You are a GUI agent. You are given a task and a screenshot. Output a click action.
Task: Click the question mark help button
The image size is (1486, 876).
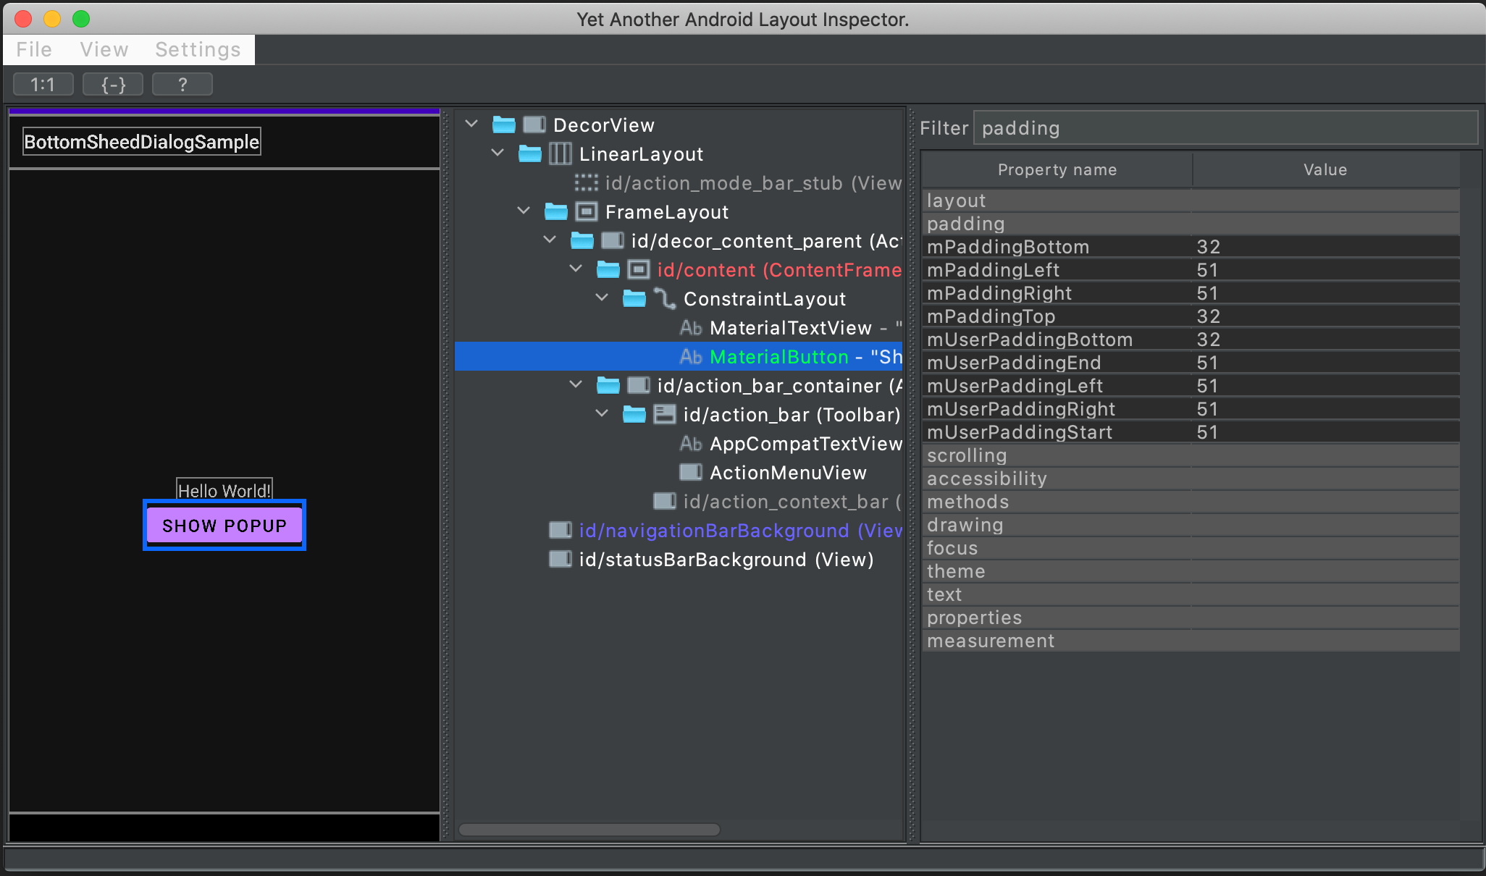point(182,85)
